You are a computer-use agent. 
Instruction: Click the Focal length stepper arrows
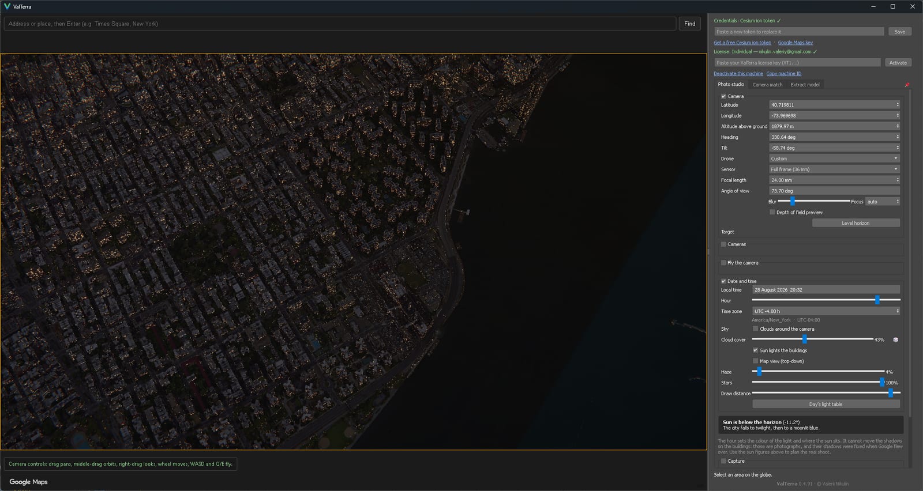pos(898,180)
